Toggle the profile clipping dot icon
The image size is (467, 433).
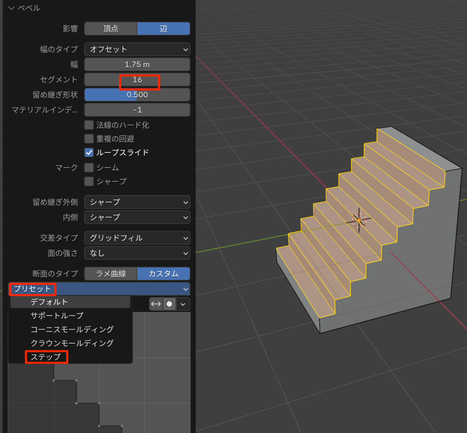(170, 304)
